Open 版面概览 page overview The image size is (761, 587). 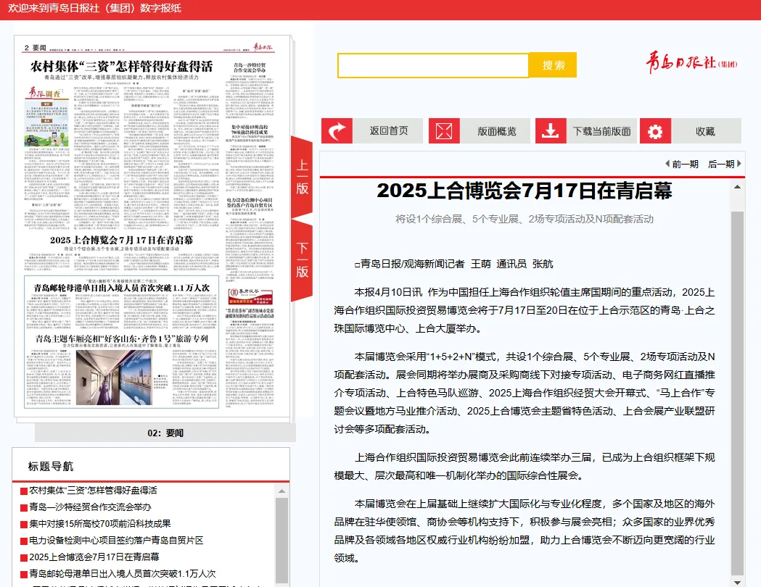pos(496,131)
